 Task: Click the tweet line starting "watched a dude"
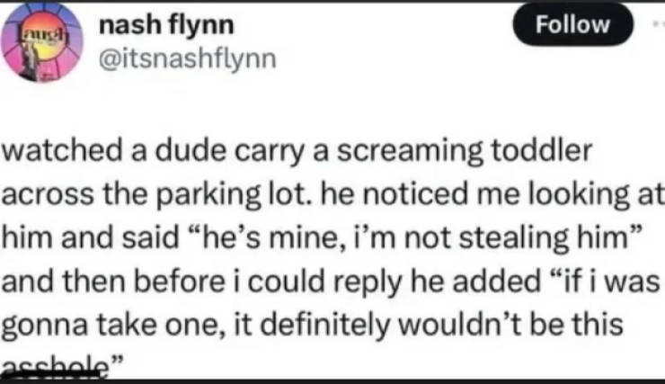297,151
